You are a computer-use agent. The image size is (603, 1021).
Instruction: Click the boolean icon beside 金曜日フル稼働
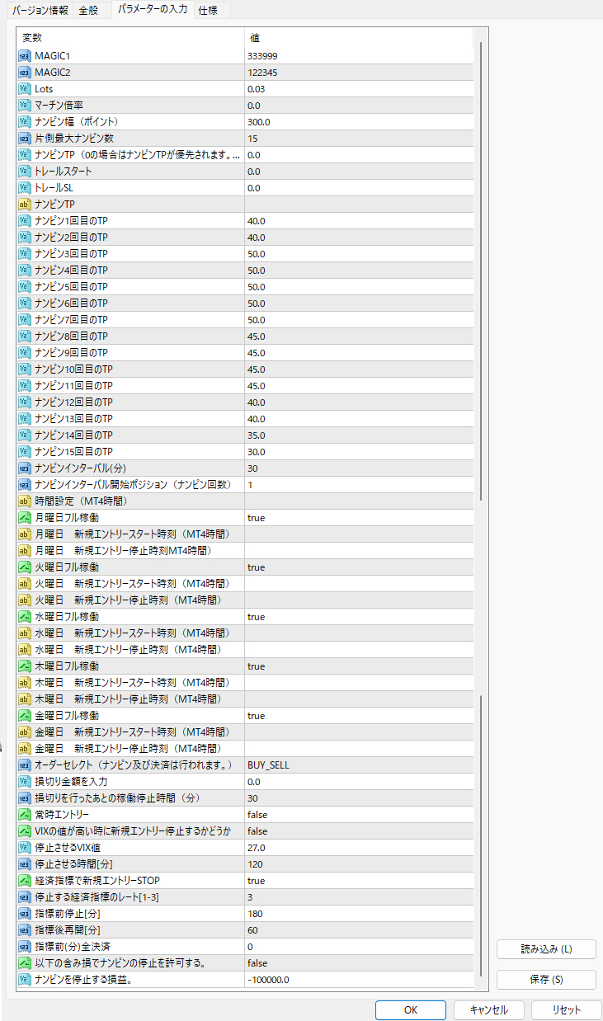24,716
